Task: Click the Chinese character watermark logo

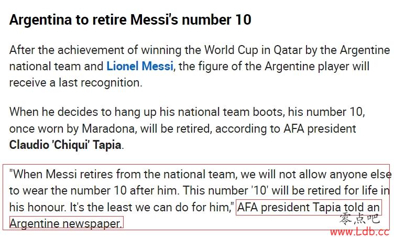Action: click(359, 219)
